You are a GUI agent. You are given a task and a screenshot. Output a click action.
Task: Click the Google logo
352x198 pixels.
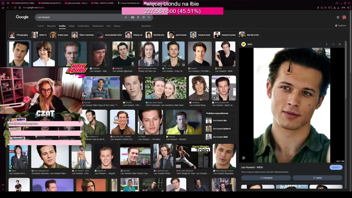click(x=22, y=17)
